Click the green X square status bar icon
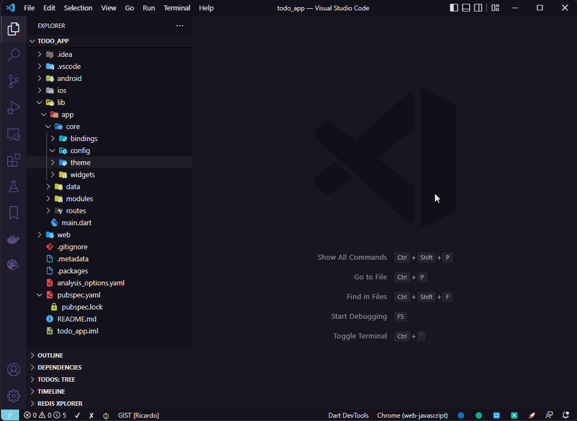Screen dimensions: 577x421 514,415
